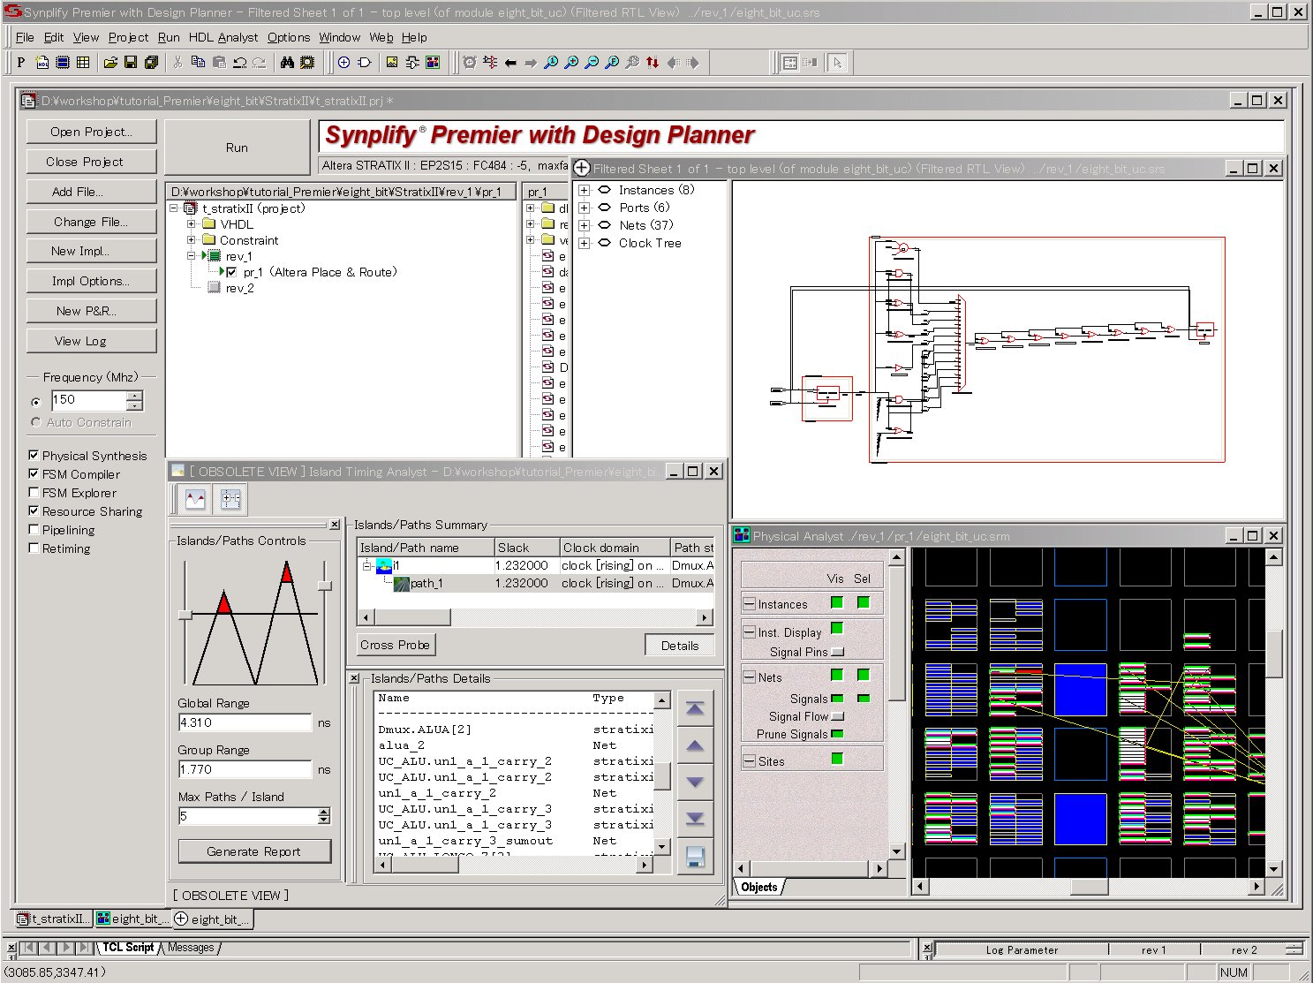Click the save all toolbar icon

point(151,63)
